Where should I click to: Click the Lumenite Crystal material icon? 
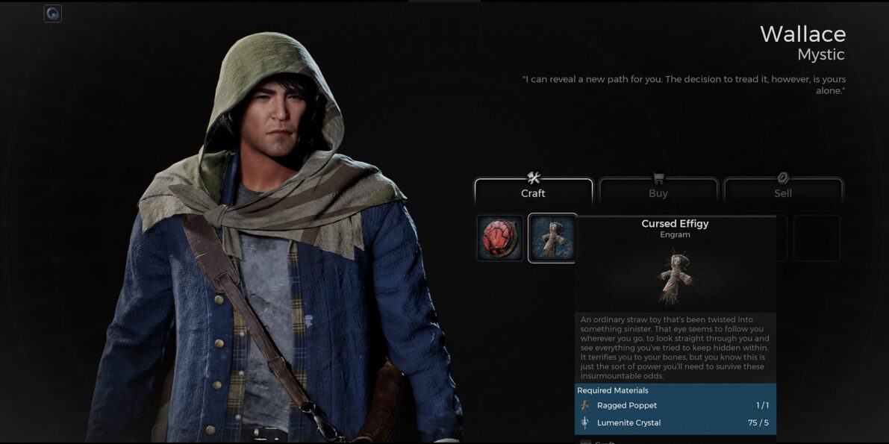[586, 422]
